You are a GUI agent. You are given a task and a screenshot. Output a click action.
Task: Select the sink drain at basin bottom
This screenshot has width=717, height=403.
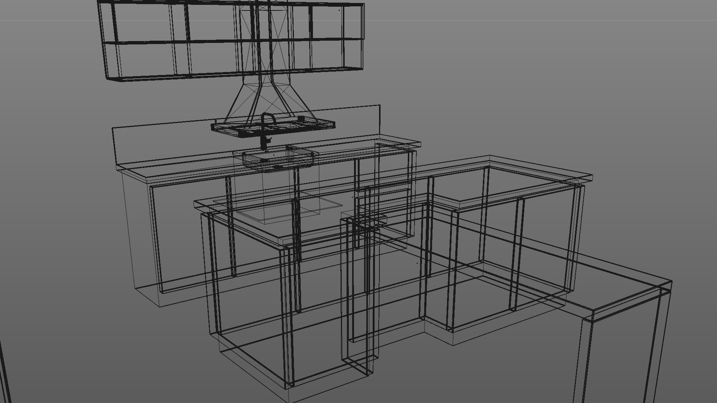coord(278,167)
